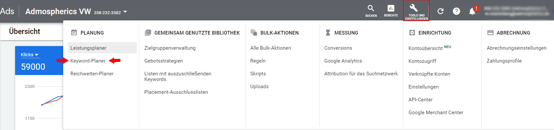Select Google Analytics link
The image size is (554, 130).
343,61
